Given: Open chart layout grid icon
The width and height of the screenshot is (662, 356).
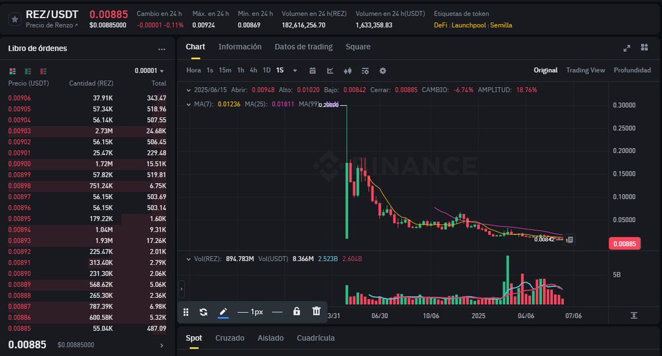Looking at the screenshot, I should [x=644, y=47].
